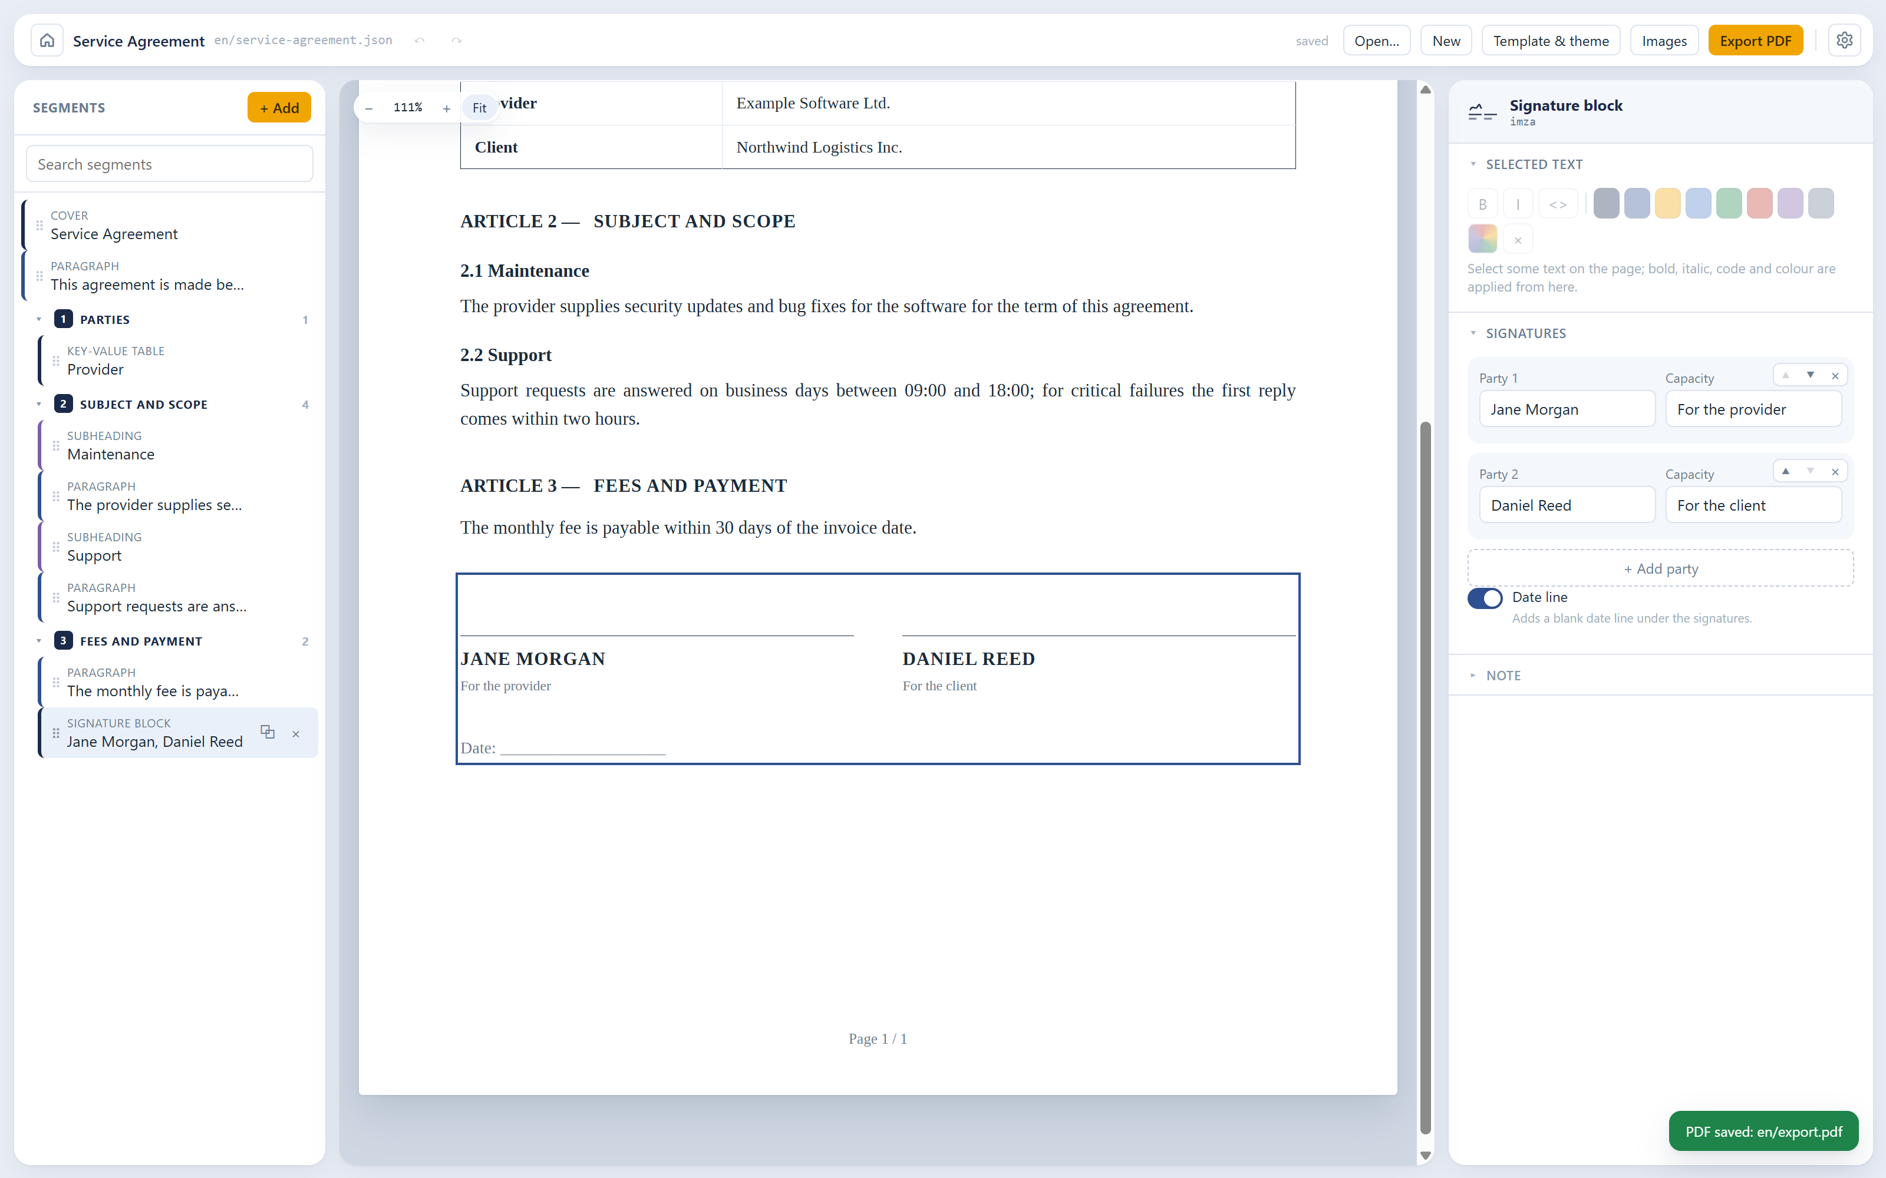Duplicate the Signature block segment
1886x1178 pixels.
click(x=268, y=732)
